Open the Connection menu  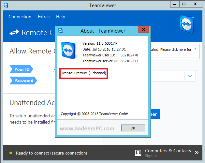pos(20,17)
